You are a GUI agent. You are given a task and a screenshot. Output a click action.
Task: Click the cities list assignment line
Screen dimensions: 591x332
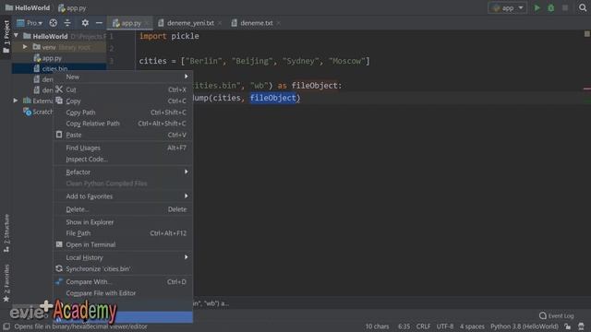click(x=255, y=61)
